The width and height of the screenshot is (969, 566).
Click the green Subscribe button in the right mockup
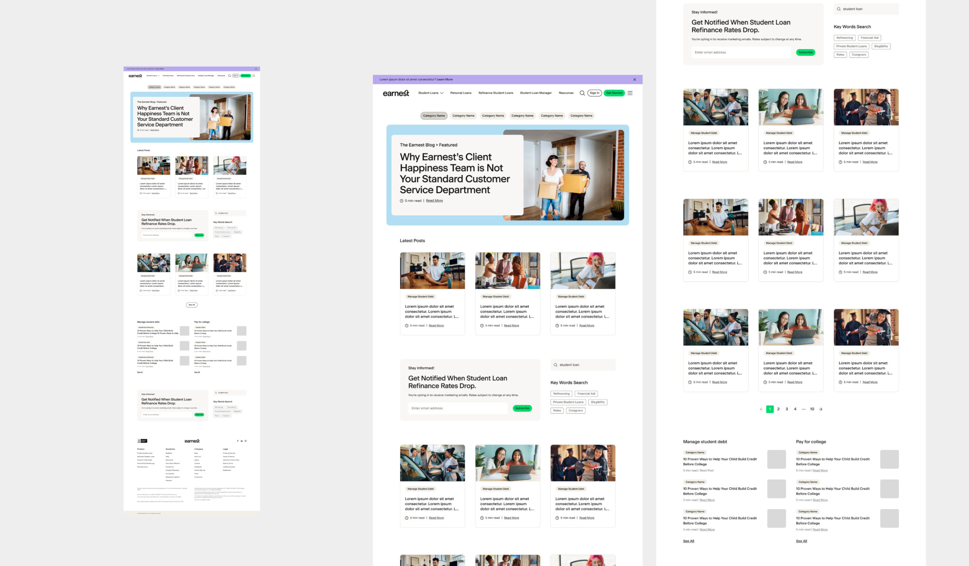pyautogui.click(x=805, y=52)
